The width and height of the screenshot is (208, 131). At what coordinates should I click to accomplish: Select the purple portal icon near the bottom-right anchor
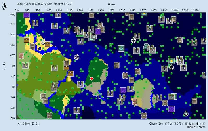[x=171, y=109]
